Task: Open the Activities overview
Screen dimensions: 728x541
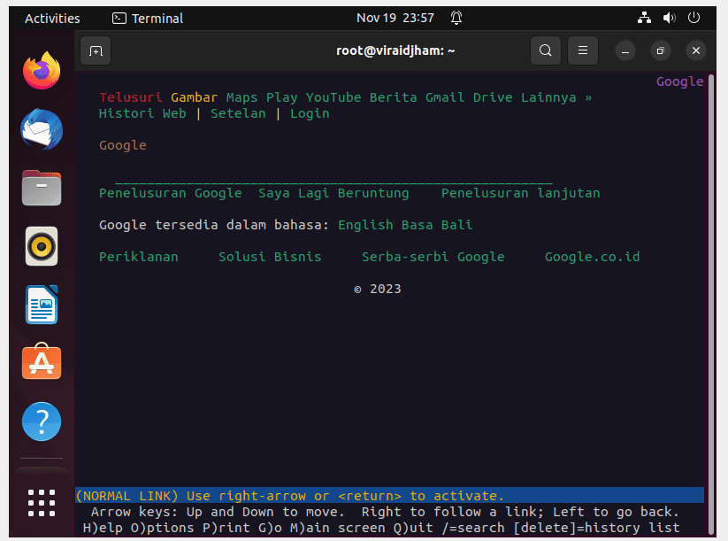Action: tap(52, 18)
